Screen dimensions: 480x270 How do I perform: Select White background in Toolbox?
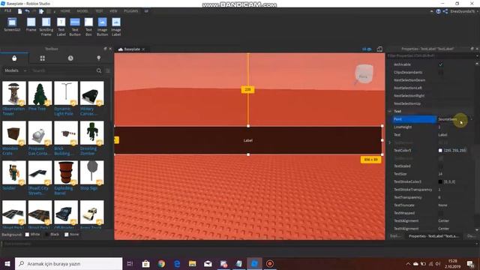27,235
